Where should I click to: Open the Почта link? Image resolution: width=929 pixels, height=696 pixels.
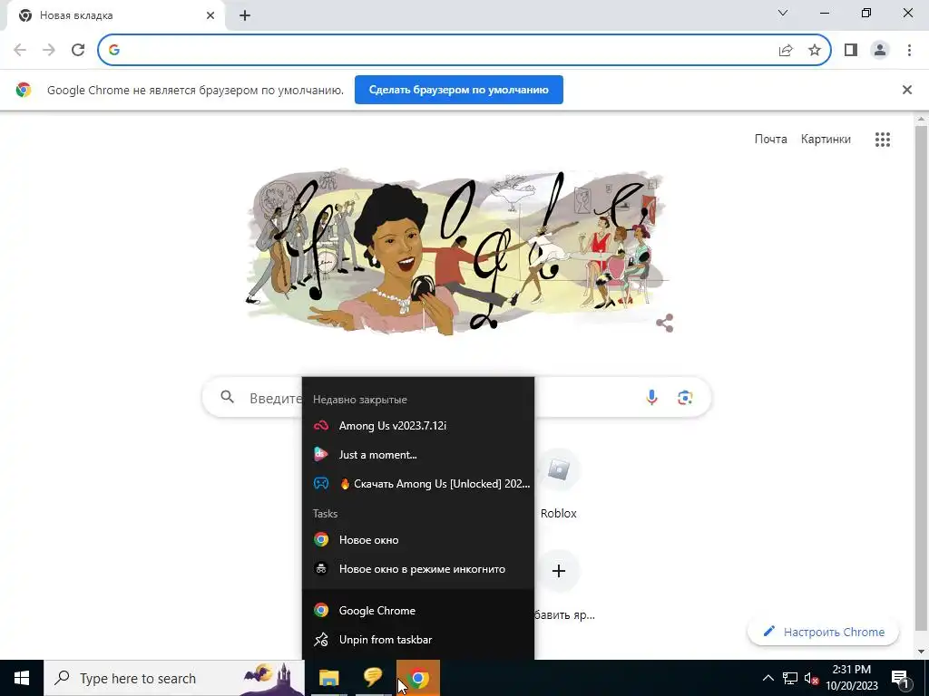click(771, 139)
